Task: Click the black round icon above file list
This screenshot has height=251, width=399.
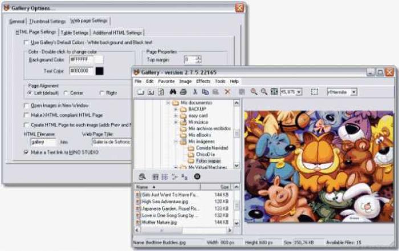Action: (x=197, y=176)
